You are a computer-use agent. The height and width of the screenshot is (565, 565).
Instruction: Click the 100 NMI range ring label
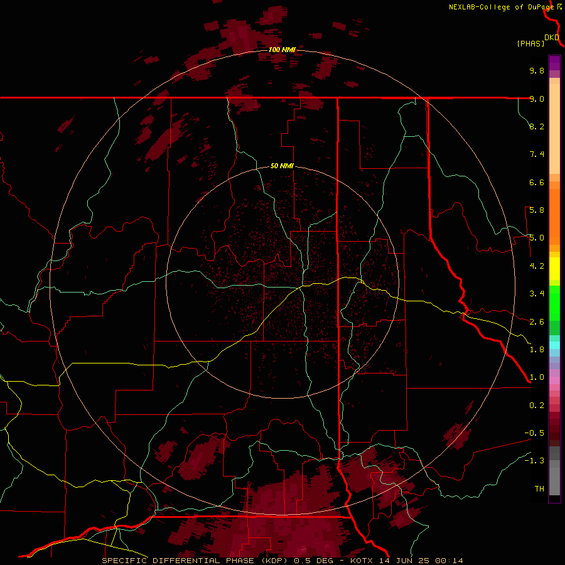[282, 50]
